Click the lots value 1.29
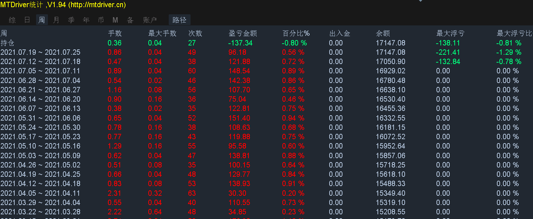Viewport: 533px width, 219px height. coord(115,146)
